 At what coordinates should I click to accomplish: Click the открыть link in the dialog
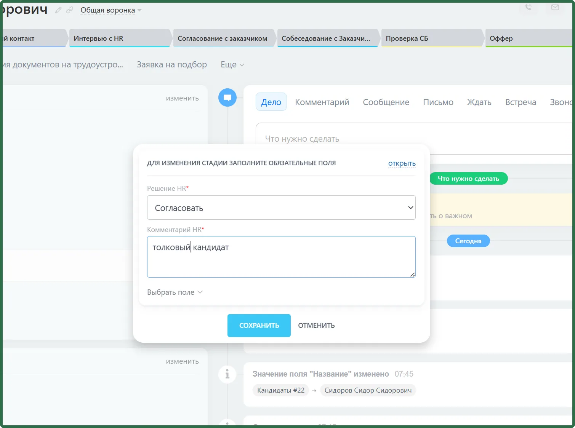402,163
